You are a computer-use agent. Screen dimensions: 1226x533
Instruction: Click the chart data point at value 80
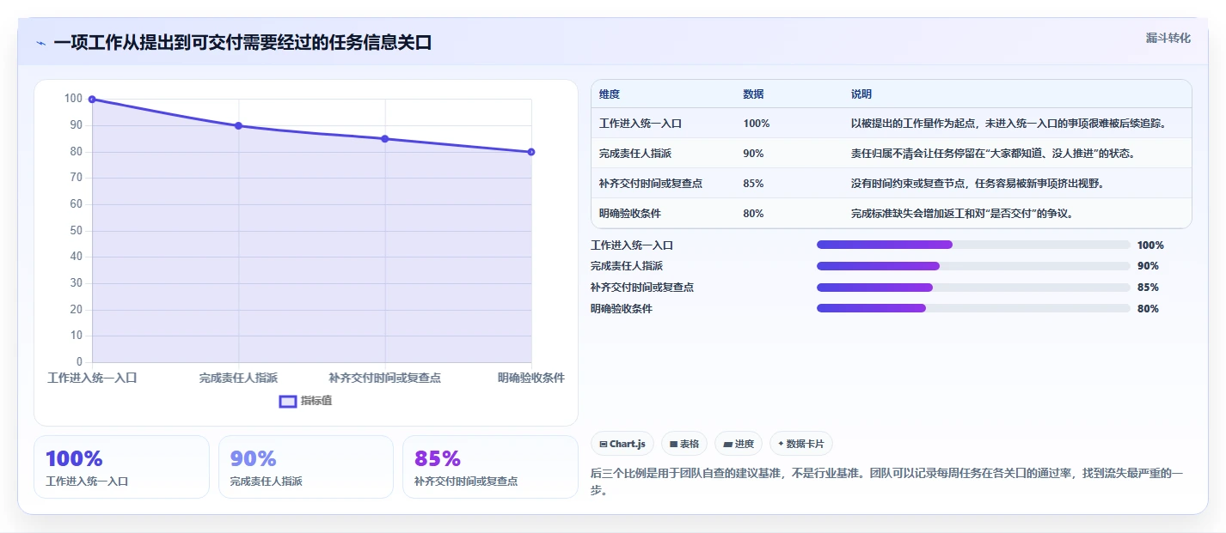(531, 152)
